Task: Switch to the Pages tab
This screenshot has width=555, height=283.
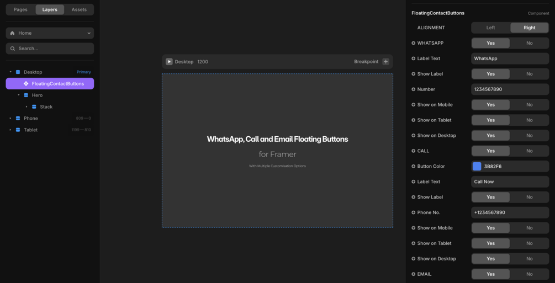Action: coord(20,9)
